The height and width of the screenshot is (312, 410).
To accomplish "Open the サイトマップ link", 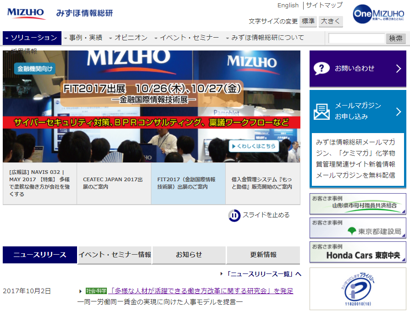I will click(x=324, y=5).
